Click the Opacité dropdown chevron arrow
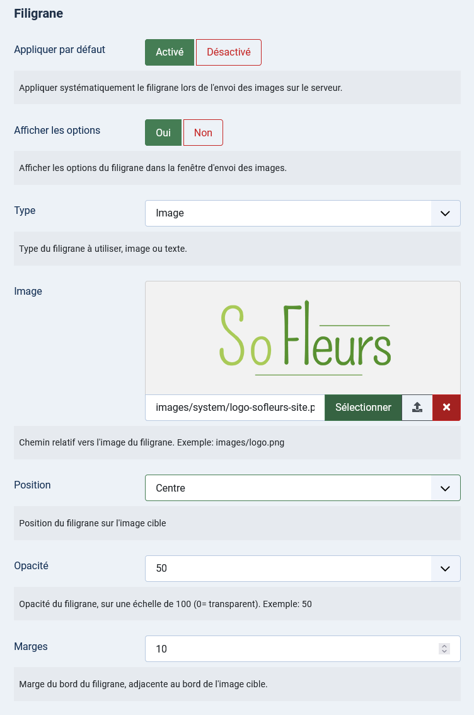 pos(445,569)
